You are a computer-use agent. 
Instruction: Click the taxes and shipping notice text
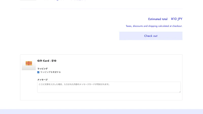coord(154,26)
